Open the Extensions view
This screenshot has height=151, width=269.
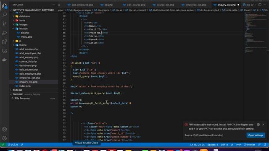point(5,42)
